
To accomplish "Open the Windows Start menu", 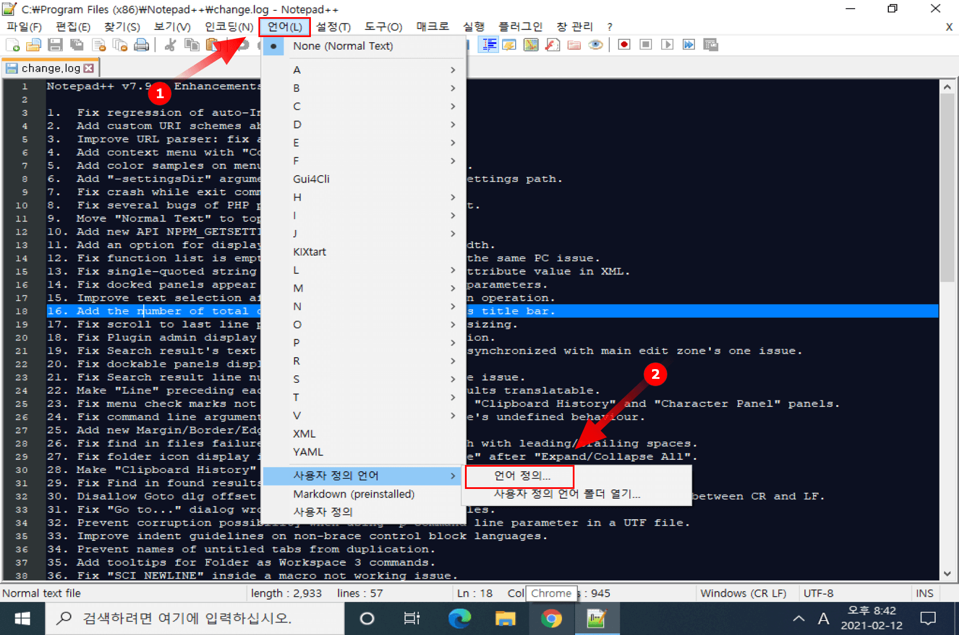I will point(22,618).
